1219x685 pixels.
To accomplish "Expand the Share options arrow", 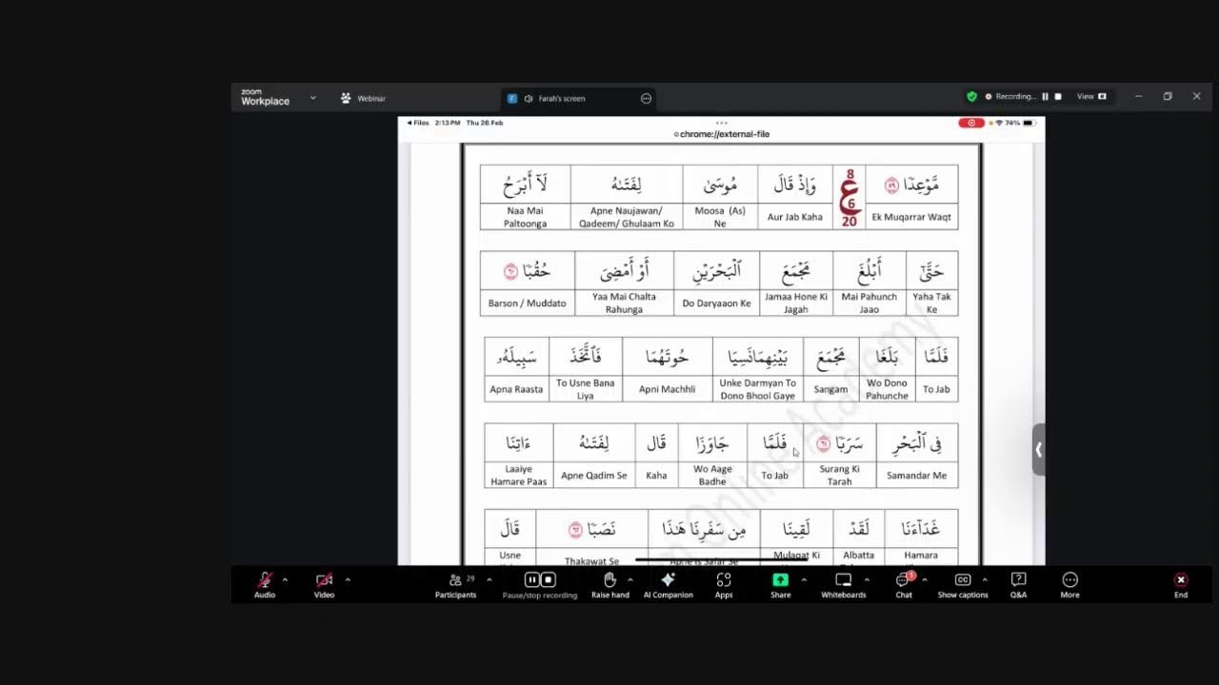I will [804, 579].
